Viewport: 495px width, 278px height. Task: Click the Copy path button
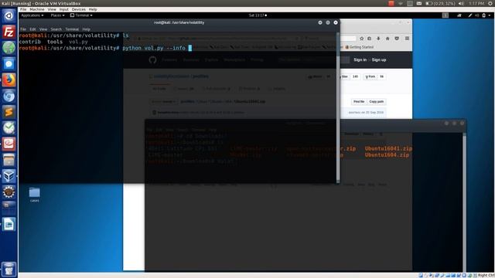click(x=377, y=101)
